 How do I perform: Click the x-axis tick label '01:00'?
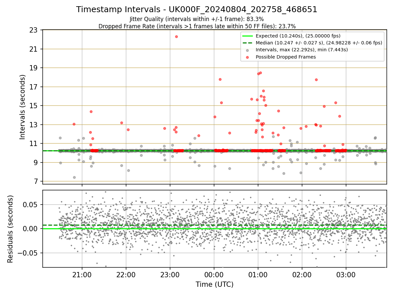(258, 274)
